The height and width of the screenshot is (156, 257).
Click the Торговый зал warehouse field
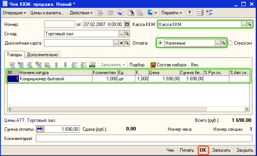82,34
